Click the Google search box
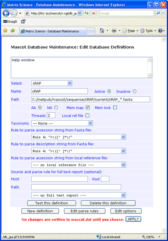 (127, 13)
